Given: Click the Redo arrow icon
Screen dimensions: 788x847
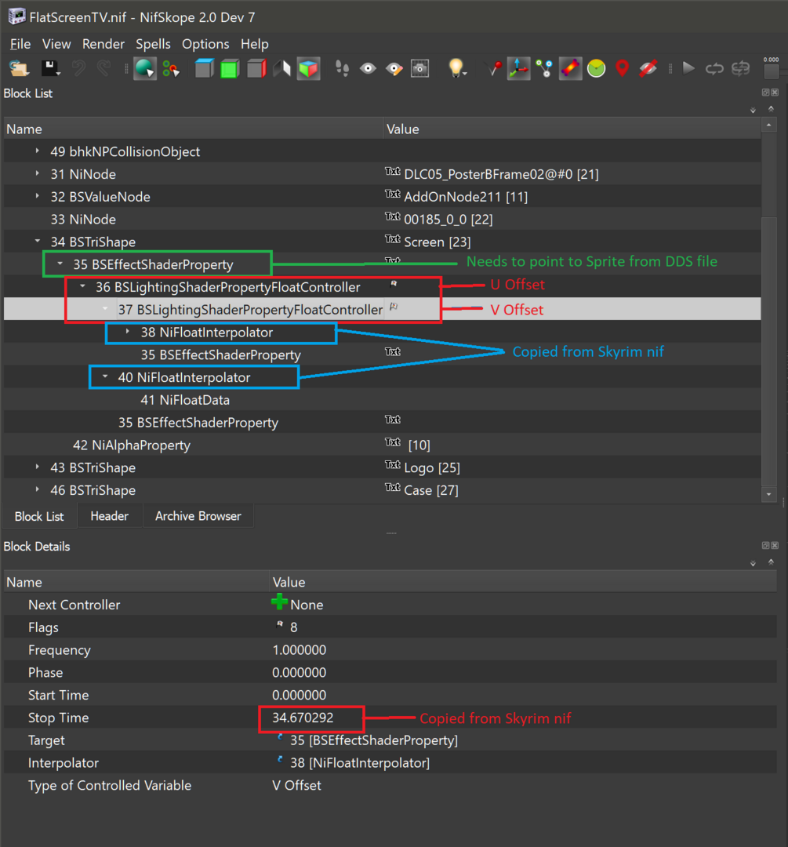Looking at the screenshot, I should (103, 68).
